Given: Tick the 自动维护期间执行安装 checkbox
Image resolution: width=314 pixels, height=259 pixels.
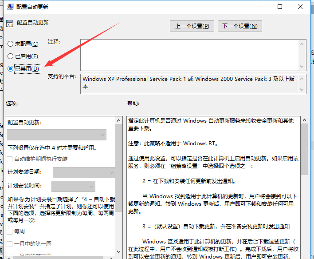Looking at the screenshot, I should [10, 159].
